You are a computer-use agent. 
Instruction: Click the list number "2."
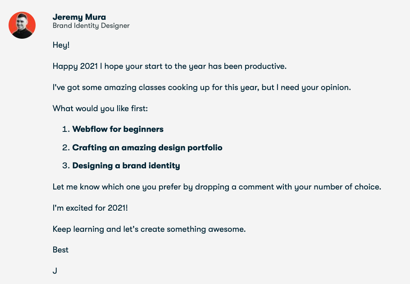[66, 148]
